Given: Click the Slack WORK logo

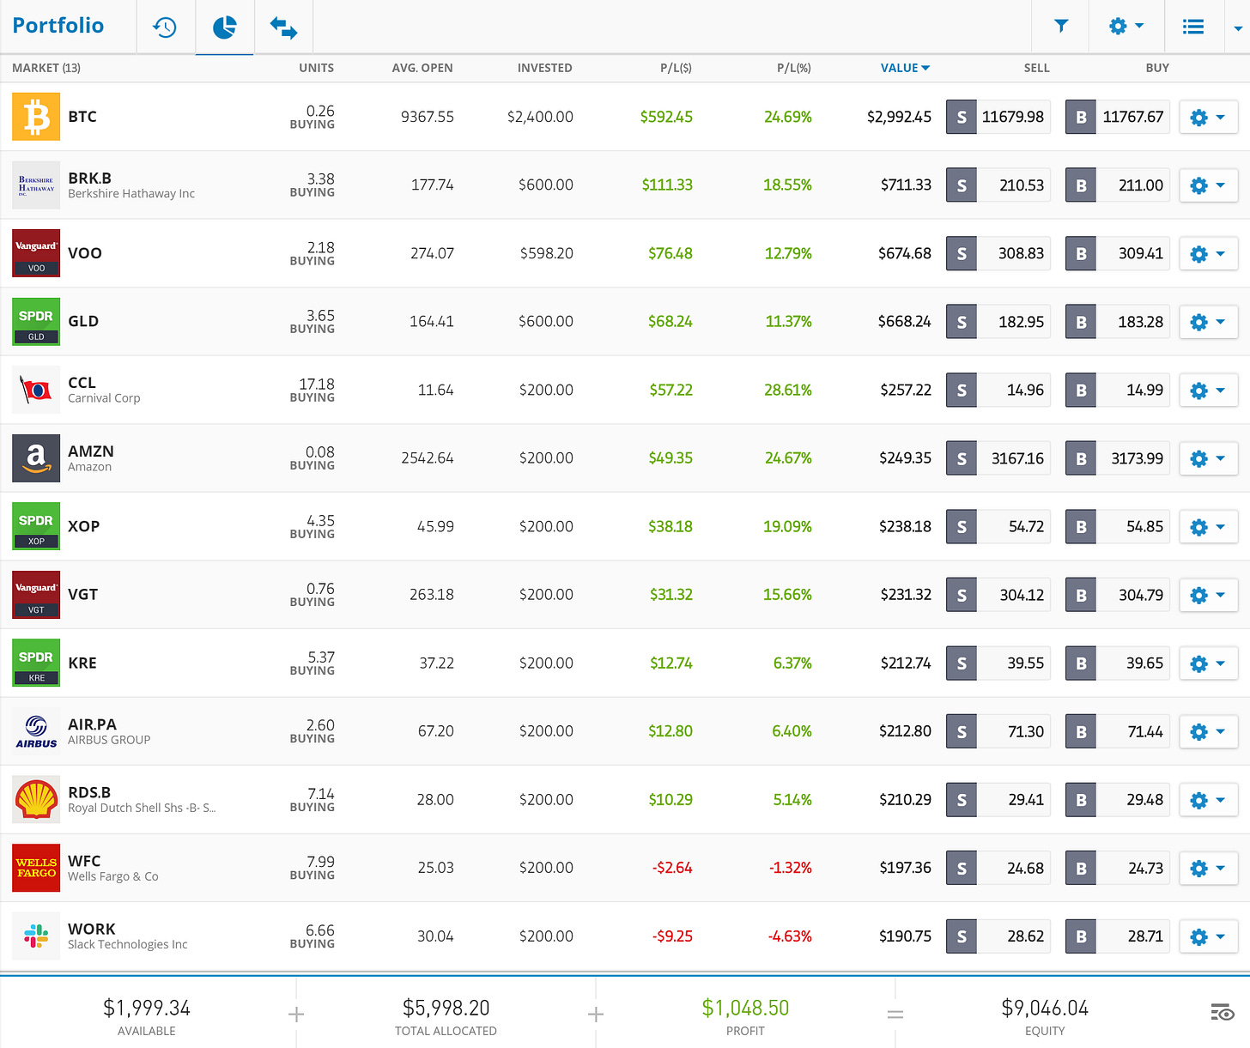Looking at the screenshot, I should tap(36, 936).
